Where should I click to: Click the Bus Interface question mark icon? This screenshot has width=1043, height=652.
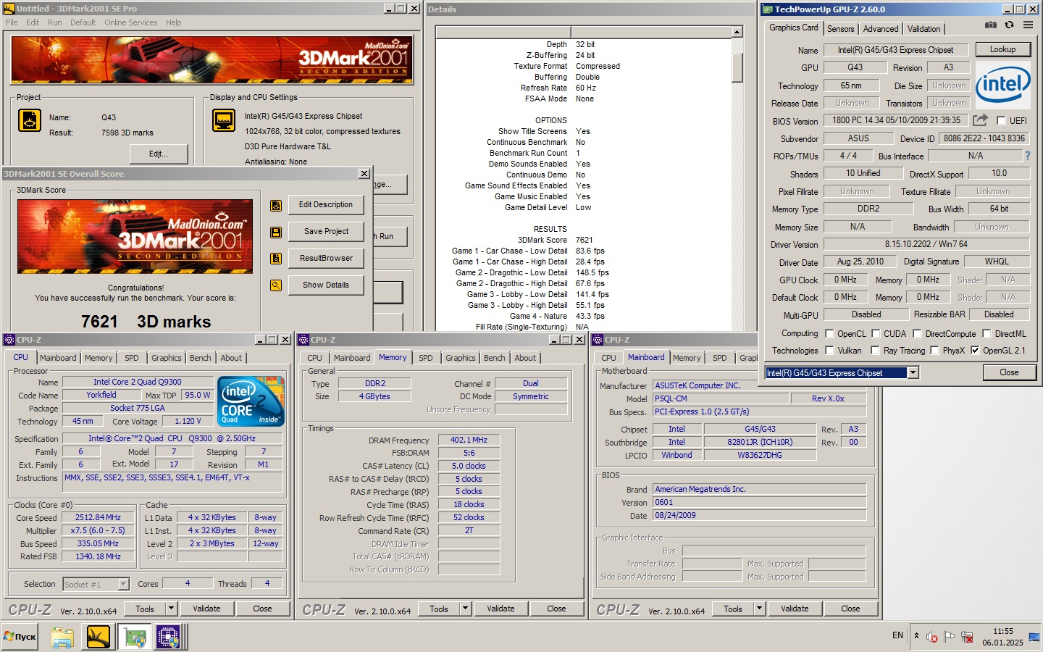coord(1027,156)
